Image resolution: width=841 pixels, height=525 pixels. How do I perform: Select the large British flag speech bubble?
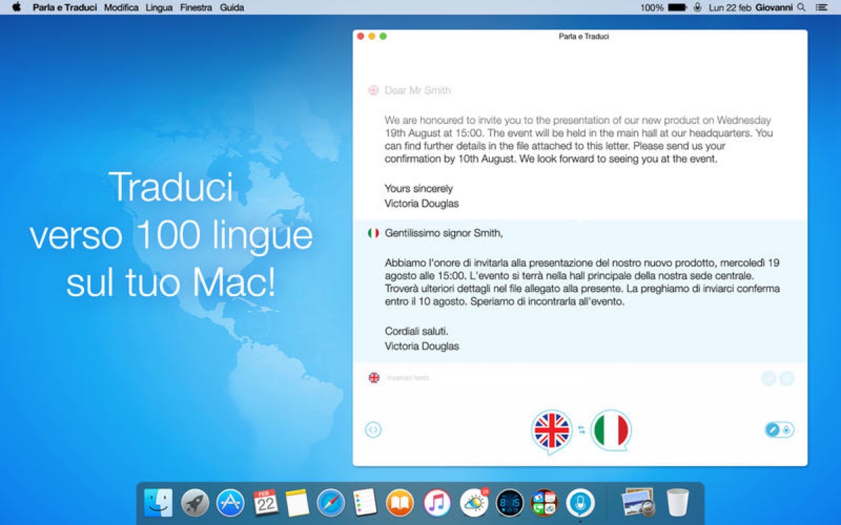coord(552,430)
